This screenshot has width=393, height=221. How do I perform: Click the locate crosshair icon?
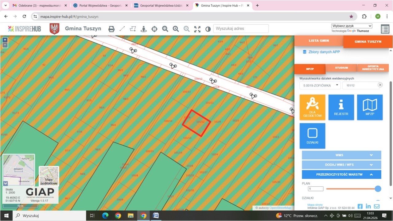(x=154, y=29)
